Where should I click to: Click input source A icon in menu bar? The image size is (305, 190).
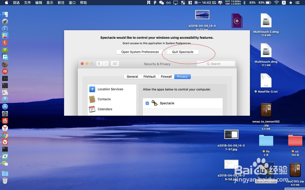click(284, 2)
